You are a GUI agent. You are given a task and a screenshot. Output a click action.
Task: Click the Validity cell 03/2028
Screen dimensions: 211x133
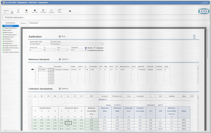74,70
